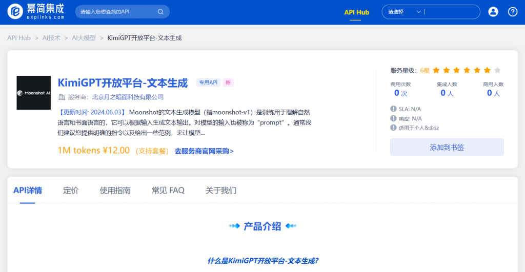Image resolution: width=525 pixels, height=272 pixels.
Task: Click the KimiGPT开放平台-文本生成 title
Action: click(x=123, y=82)
